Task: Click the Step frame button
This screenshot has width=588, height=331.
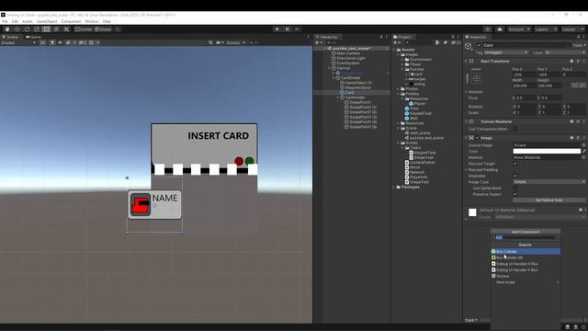Action: (x=297, y=29)
